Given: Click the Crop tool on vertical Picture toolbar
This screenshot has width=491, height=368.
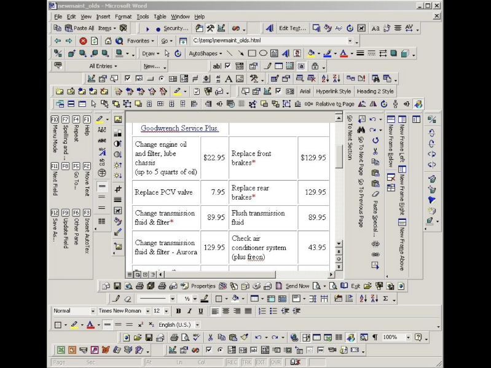Looking at the screenshot, I should pos(118,189).
